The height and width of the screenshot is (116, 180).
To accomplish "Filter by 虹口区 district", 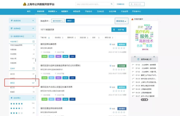I will coord(22,88).
